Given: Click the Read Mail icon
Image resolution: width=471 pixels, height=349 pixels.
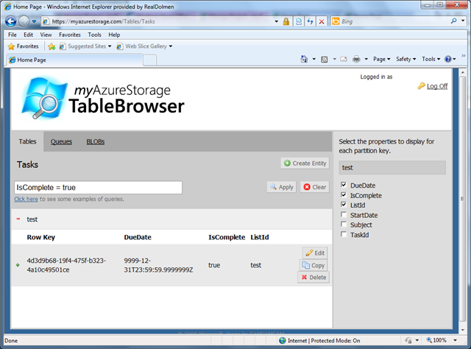Looking at the screenshot, I should tap(344, 59).
